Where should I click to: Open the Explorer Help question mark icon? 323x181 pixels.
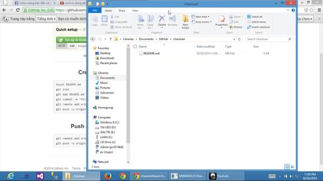293,10
